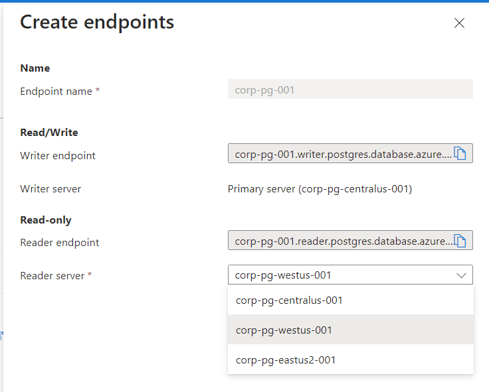Image resolution: width=489 pixels, height=392 pixels.
Task: Pick corp-pg-eastus2-001 as reader server
Action: [351, 359]
